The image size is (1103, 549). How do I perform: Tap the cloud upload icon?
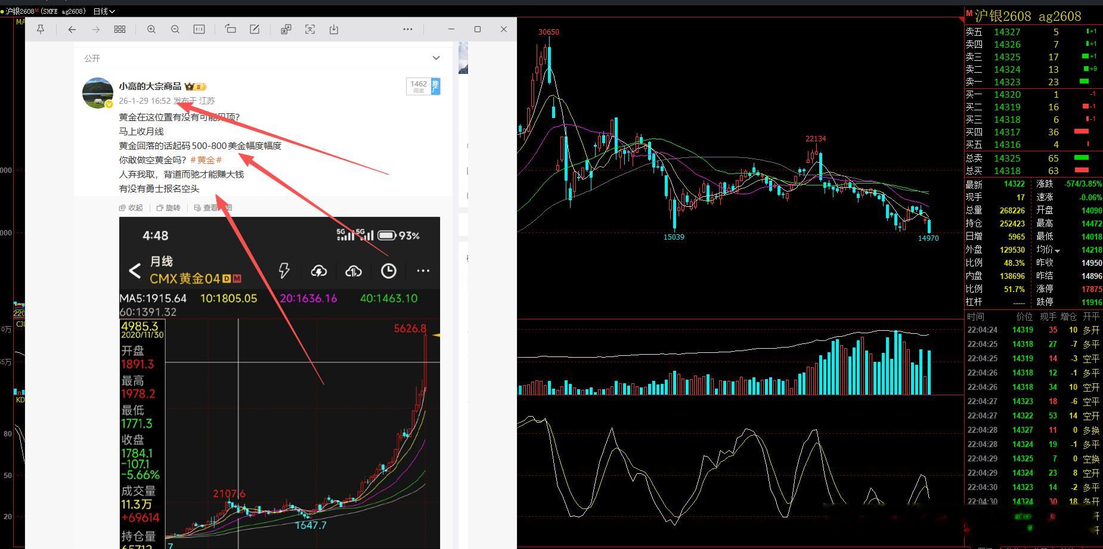[354, 271]
